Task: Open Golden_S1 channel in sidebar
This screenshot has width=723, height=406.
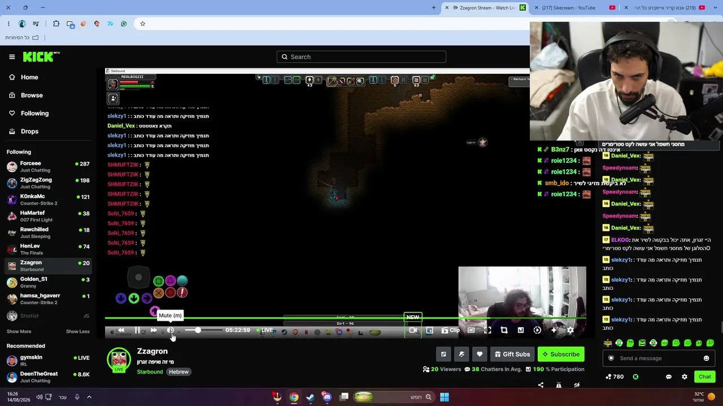Action: coord(48,282)
